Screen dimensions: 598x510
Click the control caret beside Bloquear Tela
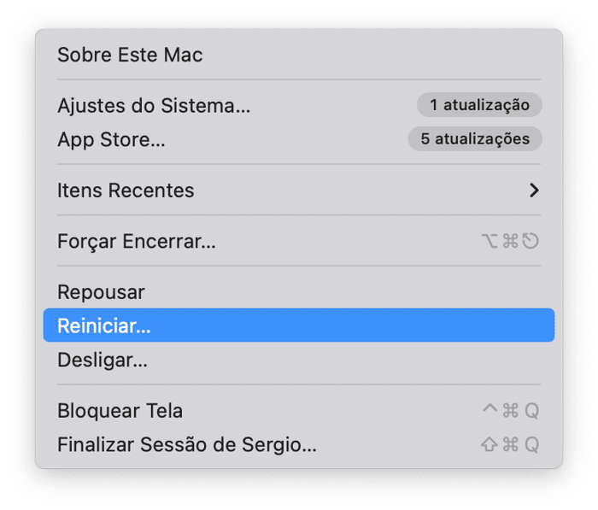490,409
